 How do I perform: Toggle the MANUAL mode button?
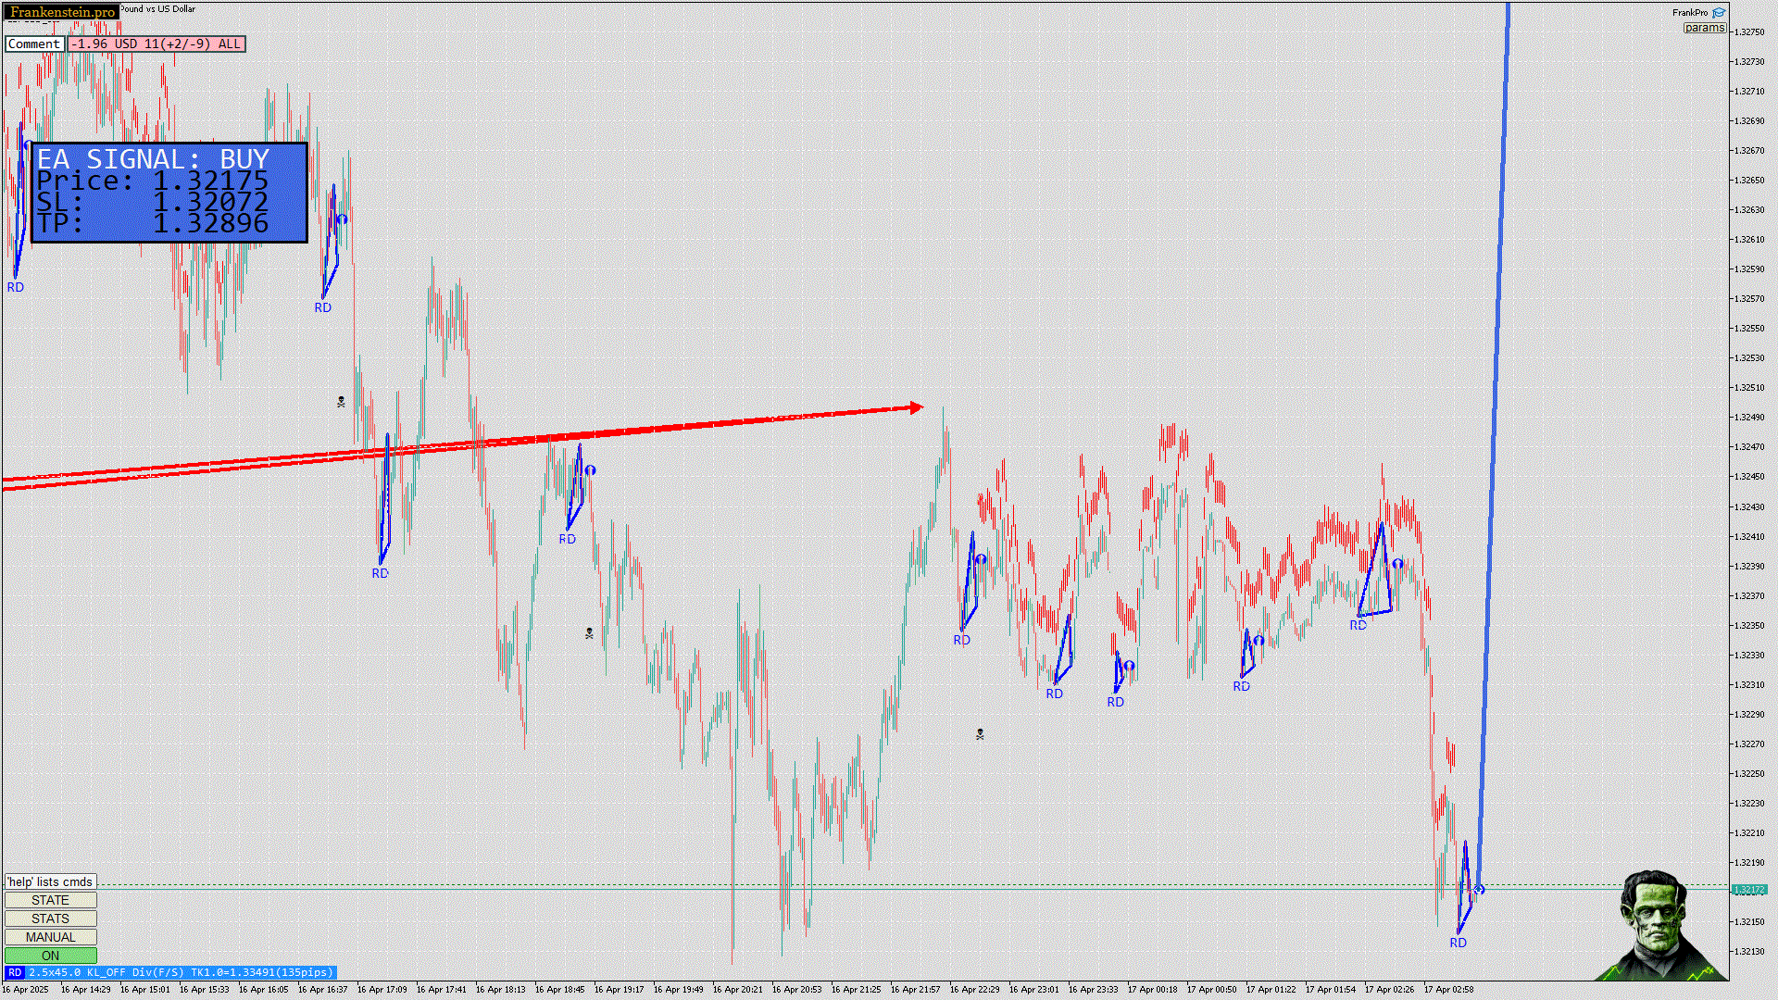pos(50,937)
